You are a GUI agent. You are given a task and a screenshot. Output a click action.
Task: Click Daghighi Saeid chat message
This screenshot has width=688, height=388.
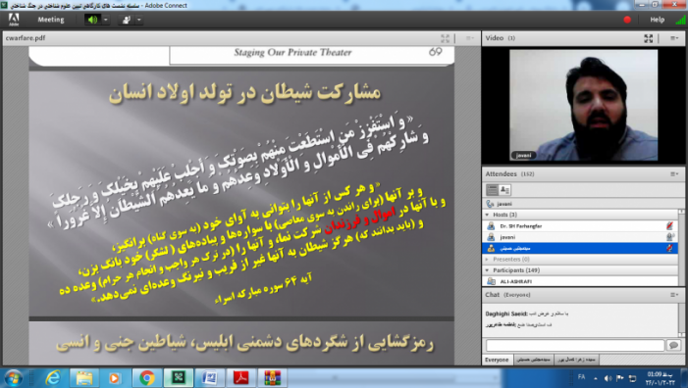pos(526,314)
